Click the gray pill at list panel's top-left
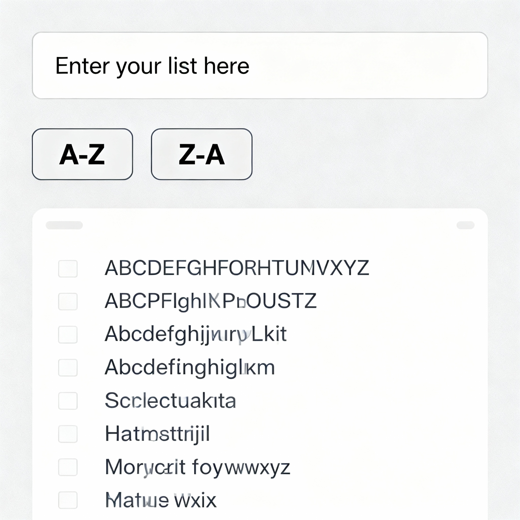The width and height of the screenshot is (520, 520). 64,225
